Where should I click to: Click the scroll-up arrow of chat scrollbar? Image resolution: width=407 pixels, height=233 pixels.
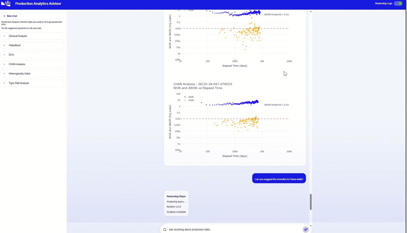coord(311,12)
